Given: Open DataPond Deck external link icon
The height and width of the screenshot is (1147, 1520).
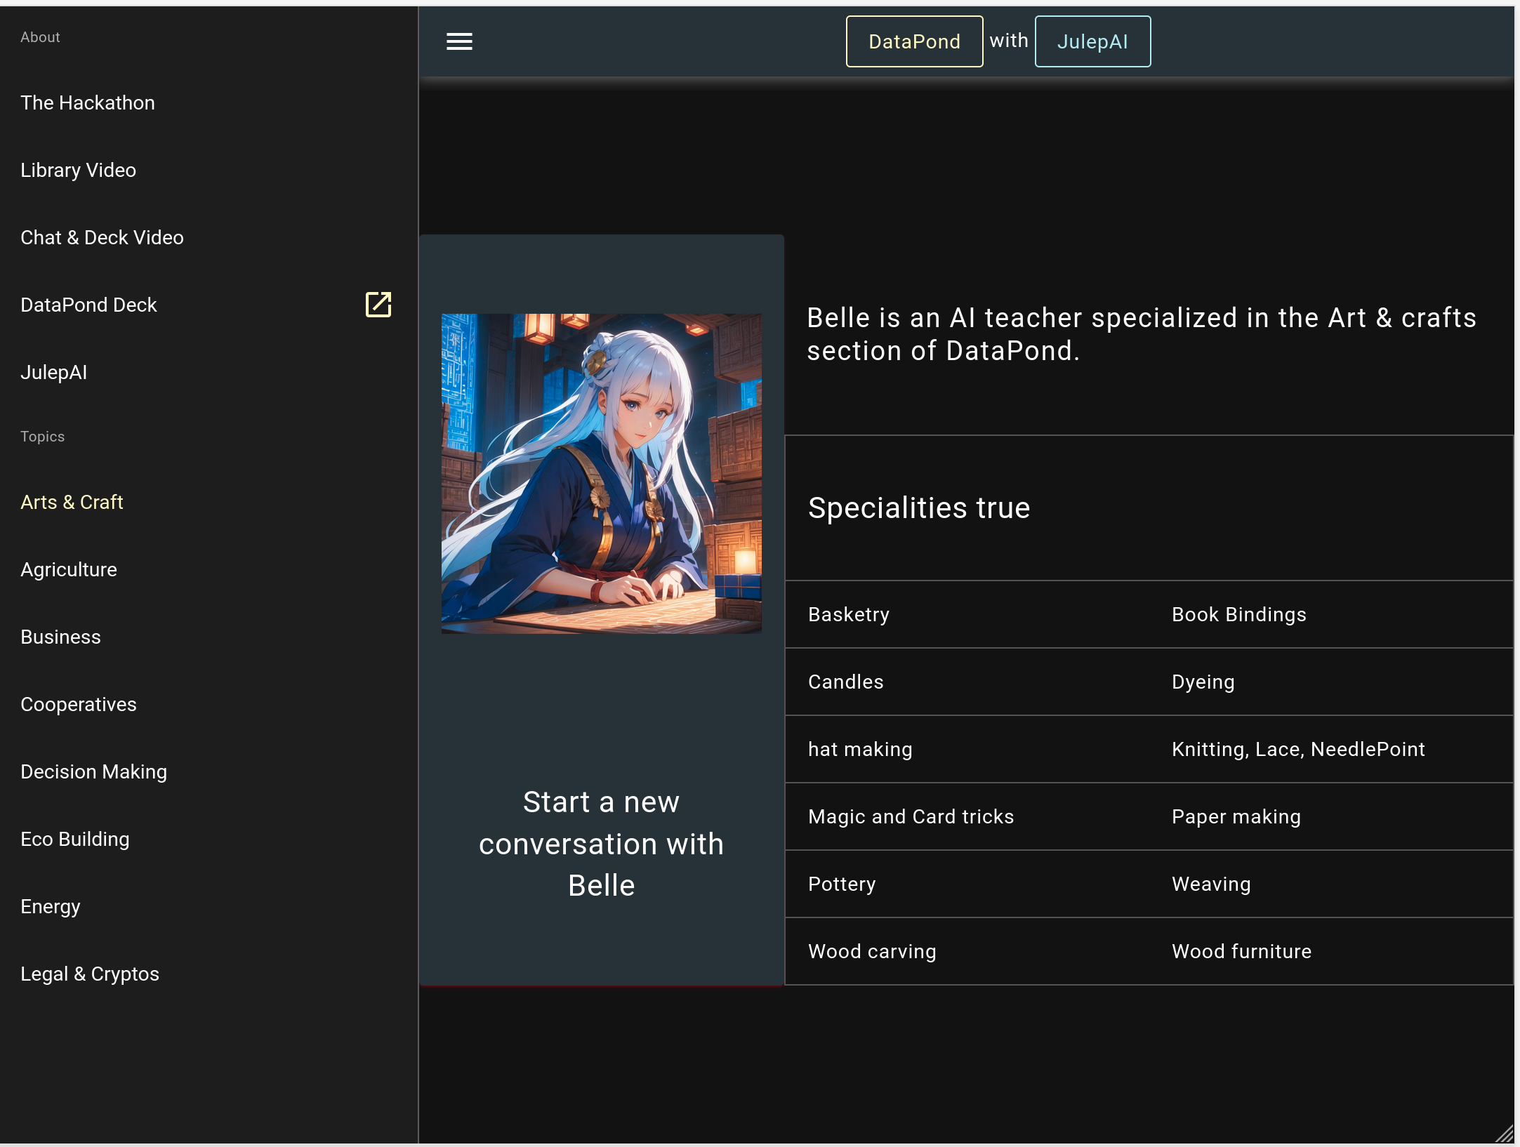Looking at the screenshot, I should (378, 305).
